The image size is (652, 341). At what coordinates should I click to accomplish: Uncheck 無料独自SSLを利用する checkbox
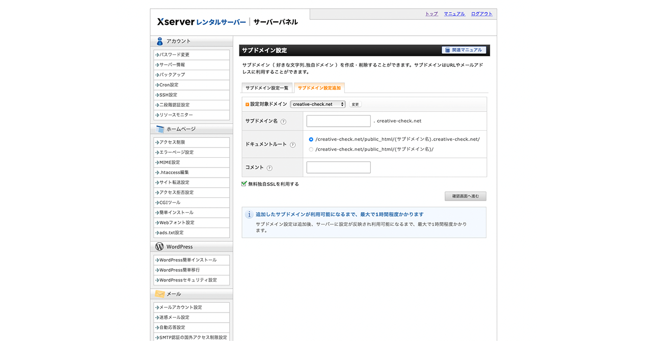coord(244,184)
